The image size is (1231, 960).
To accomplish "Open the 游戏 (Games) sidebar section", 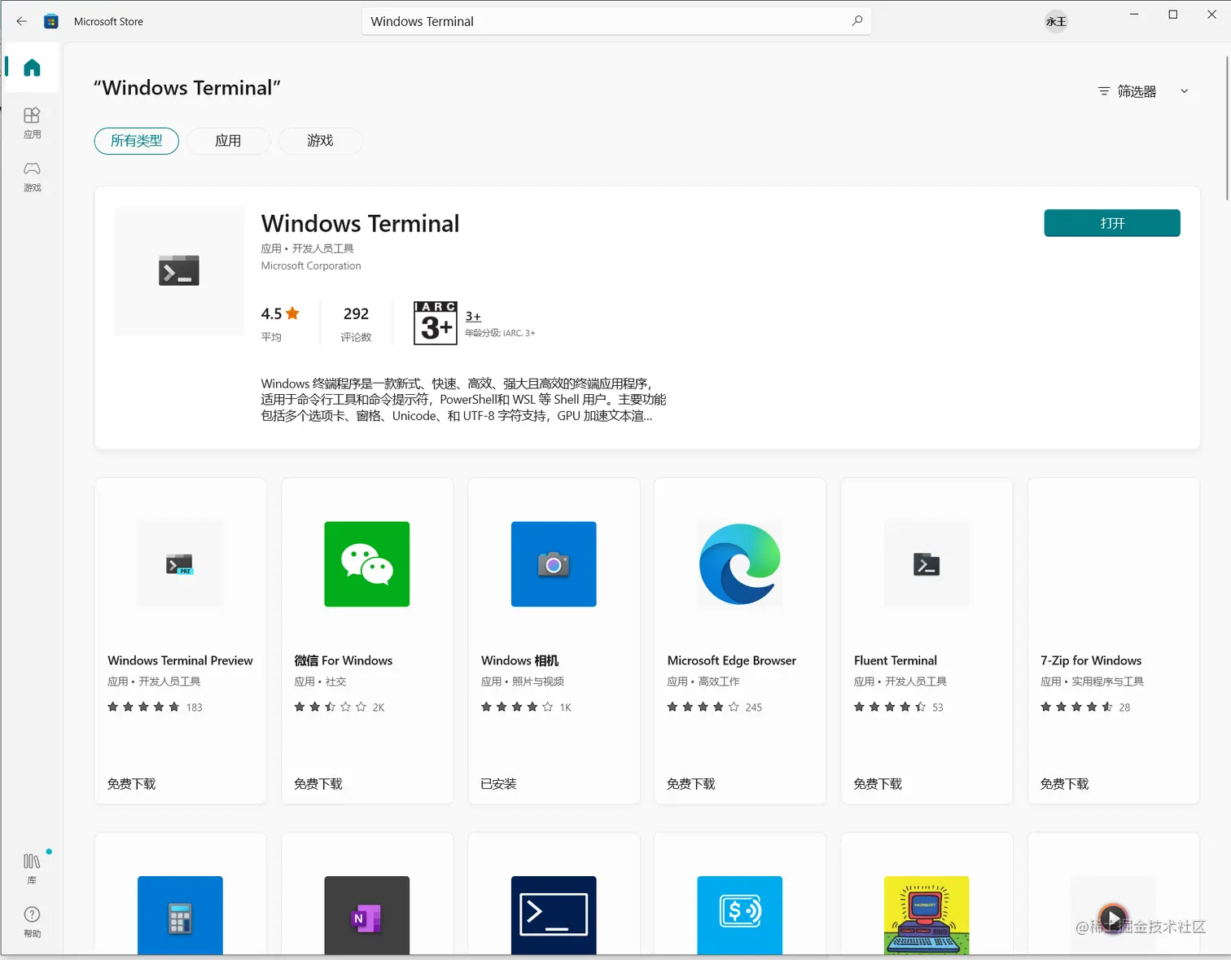I will [32, 176].
